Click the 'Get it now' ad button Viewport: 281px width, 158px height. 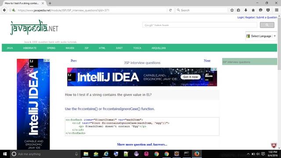(x=191, y=77)
